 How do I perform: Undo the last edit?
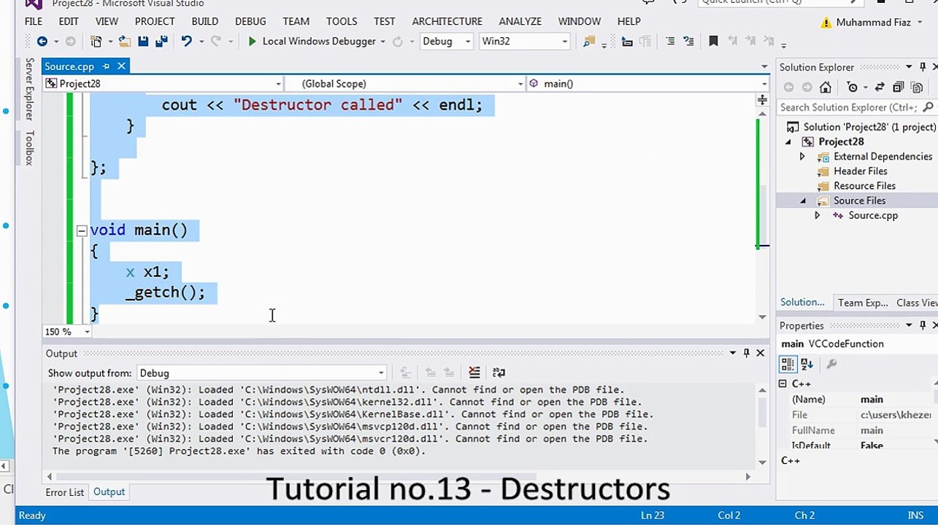coord(187,42)
